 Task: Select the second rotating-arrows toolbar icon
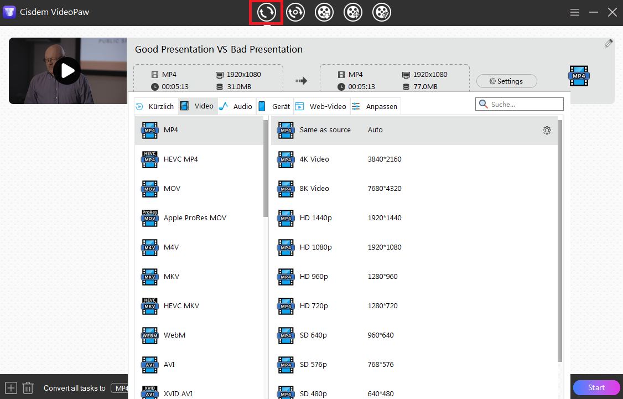point(295,12)
